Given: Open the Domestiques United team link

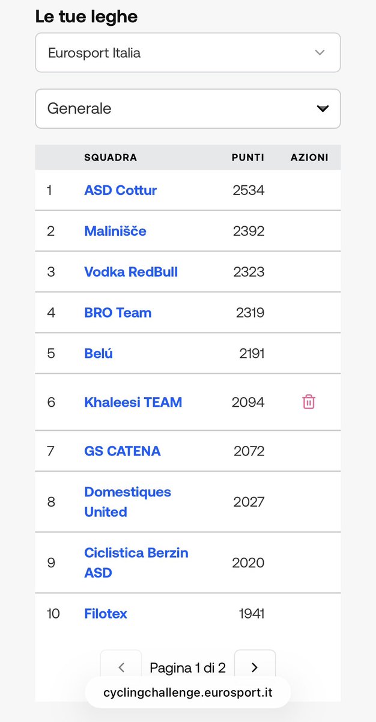Looking at the screenshot, I should (128, 502).
